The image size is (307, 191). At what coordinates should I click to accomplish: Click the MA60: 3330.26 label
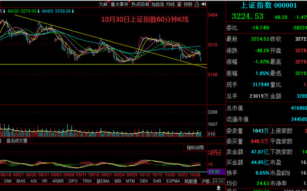[56, 11]
